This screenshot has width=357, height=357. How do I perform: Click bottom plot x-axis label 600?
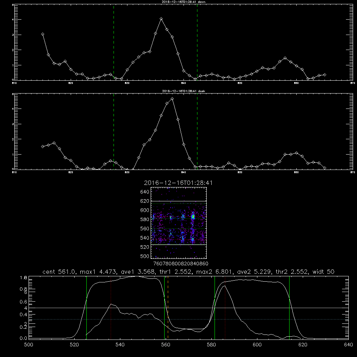(x=257, y=345)
